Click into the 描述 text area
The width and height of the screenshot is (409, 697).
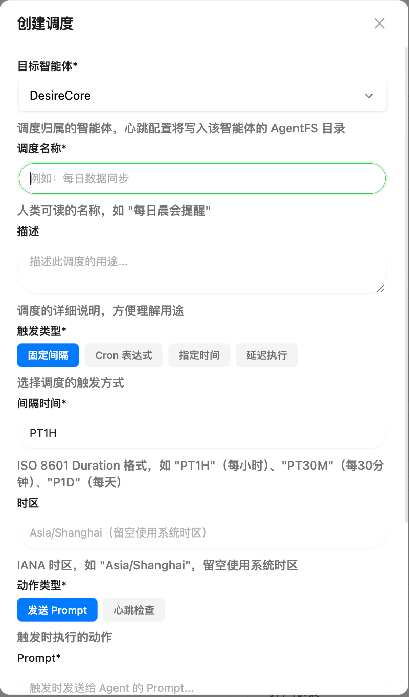[x=202, y=270]
